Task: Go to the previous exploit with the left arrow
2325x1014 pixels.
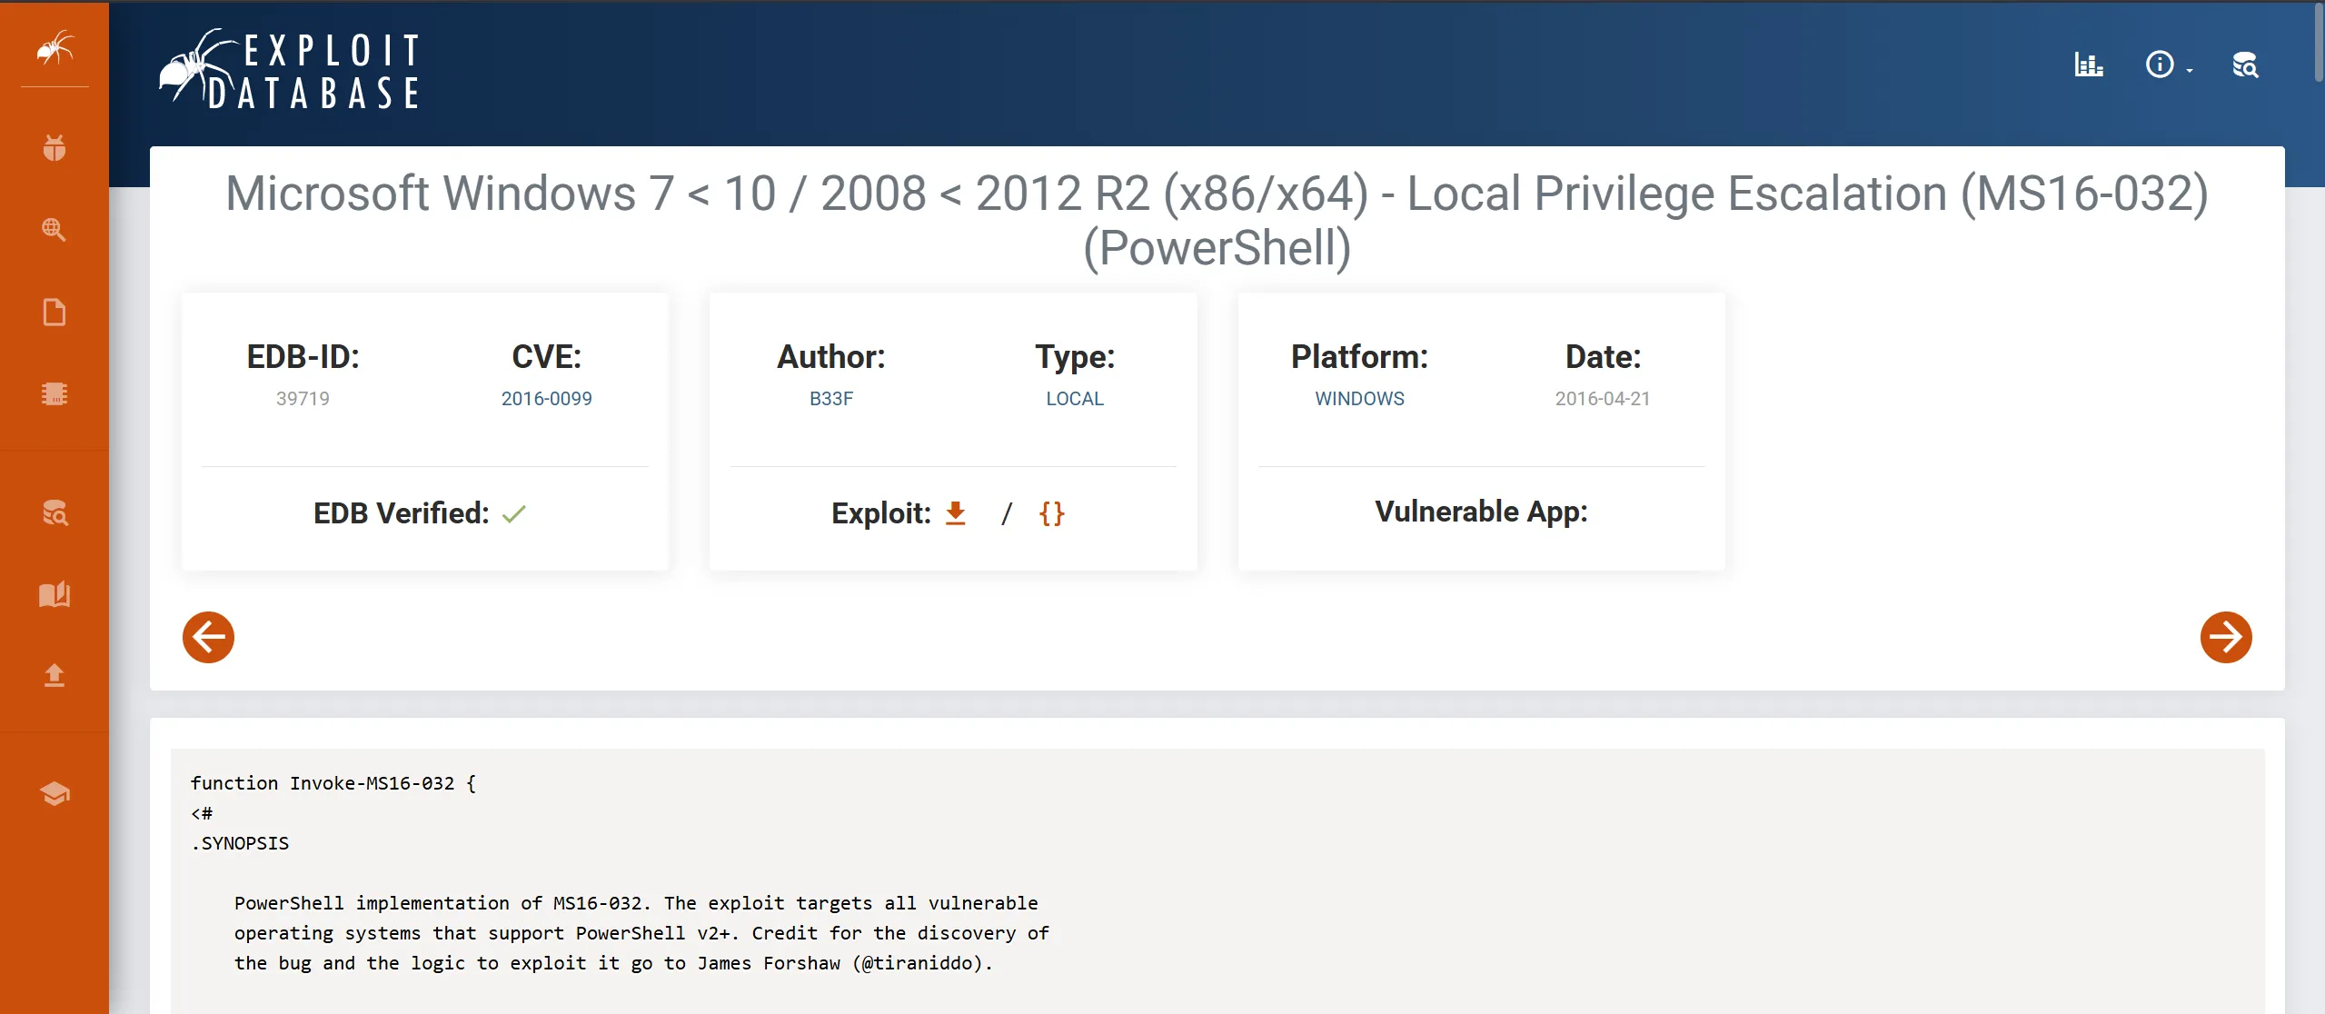Action: tap(208, 637)
